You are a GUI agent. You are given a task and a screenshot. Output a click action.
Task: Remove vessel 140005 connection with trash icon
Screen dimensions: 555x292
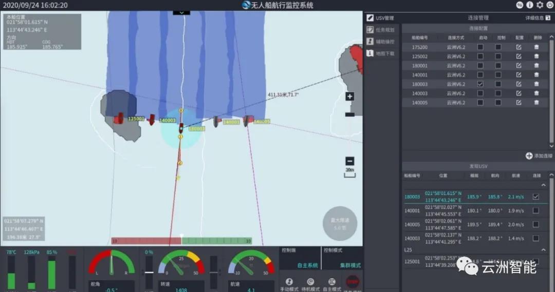click(536, 103)
